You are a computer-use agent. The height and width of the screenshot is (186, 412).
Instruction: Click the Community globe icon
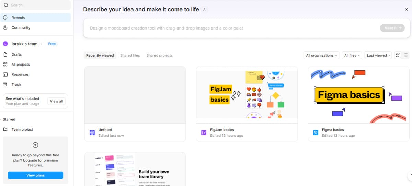5,28
